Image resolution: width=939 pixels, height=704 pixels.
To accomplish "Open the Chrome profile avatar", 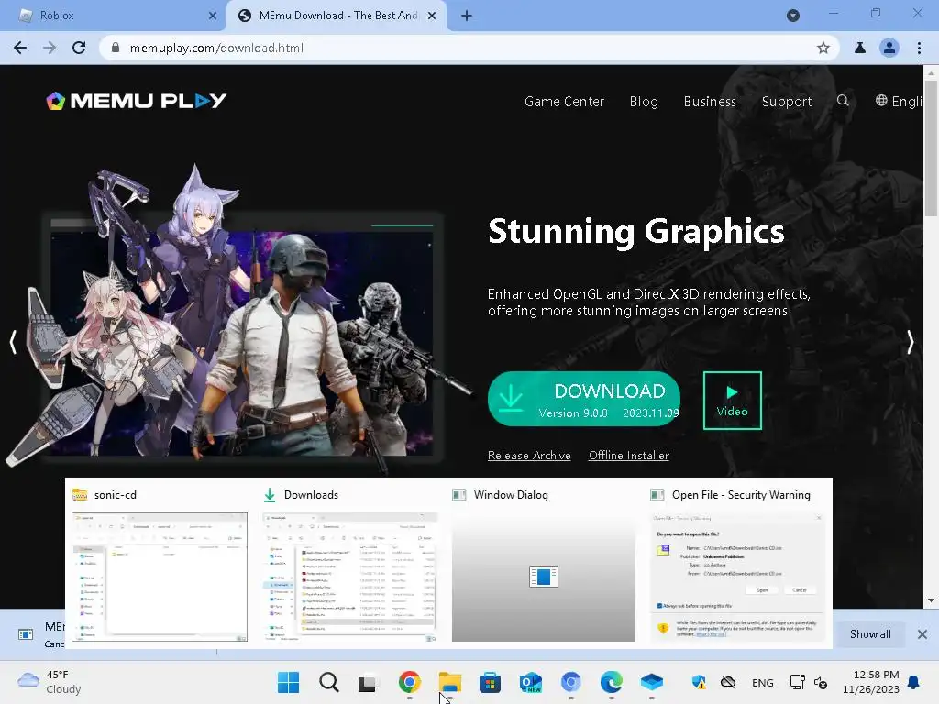I will (x=889, y=48).
